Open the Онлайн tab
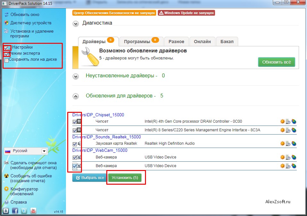The width and height of the screenshot is (307, 216). 202,42
